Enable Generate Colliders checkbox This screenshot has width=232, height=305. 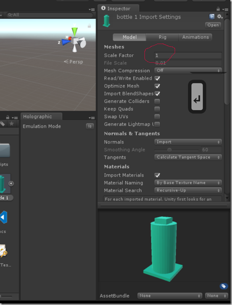157,101
